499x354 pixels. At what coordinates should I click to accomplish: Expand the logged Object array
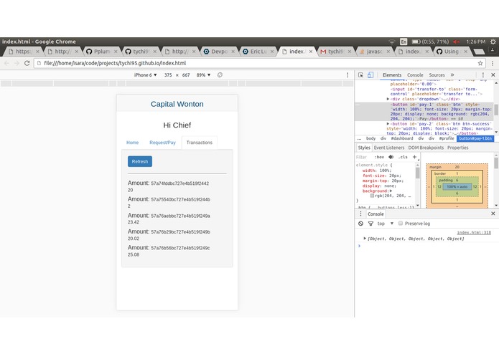coord(365,239)
